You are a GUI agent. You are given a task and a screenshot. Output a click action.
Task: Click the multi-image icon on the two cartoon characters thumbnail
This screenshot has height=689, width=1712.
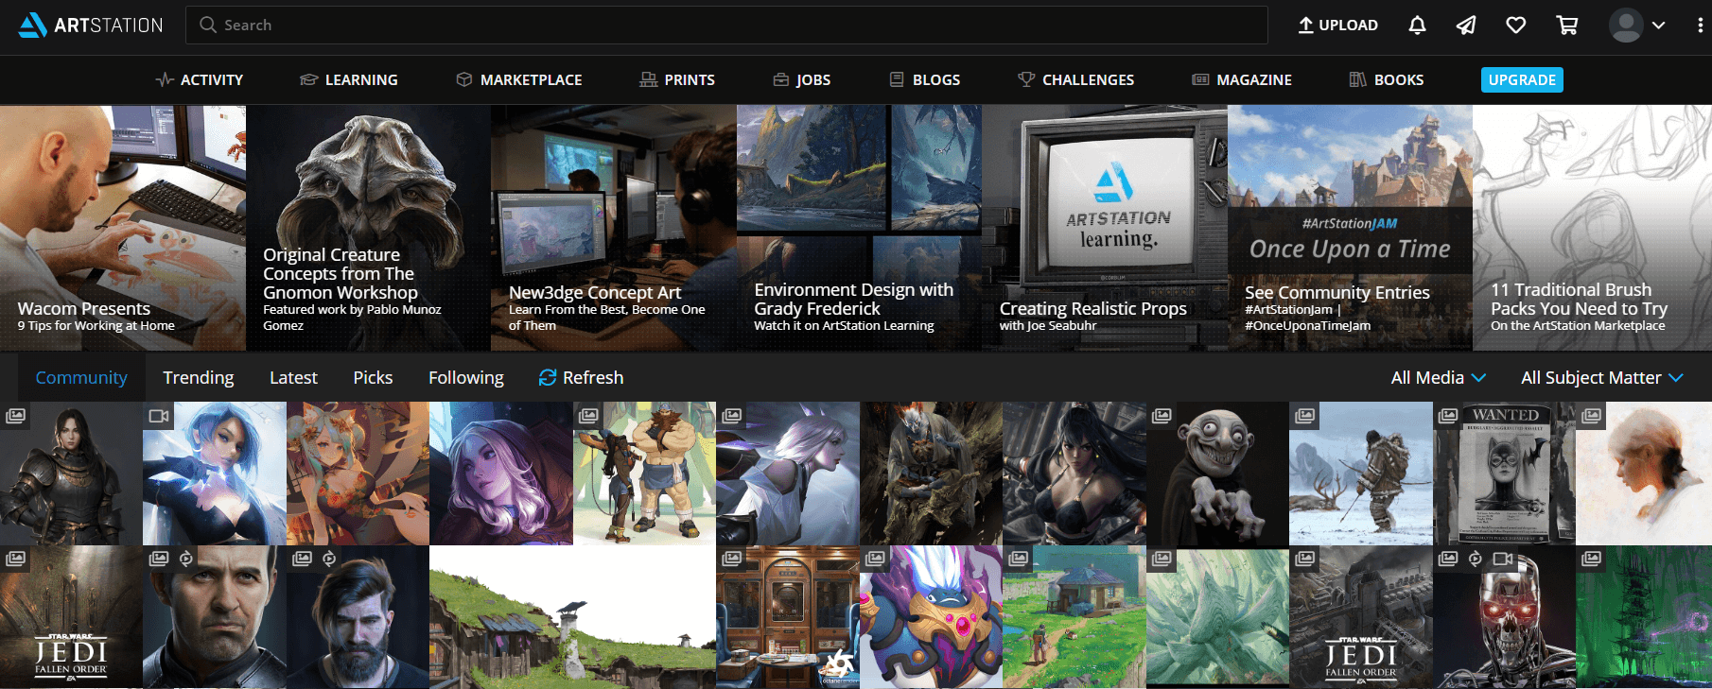pos(588,416)
